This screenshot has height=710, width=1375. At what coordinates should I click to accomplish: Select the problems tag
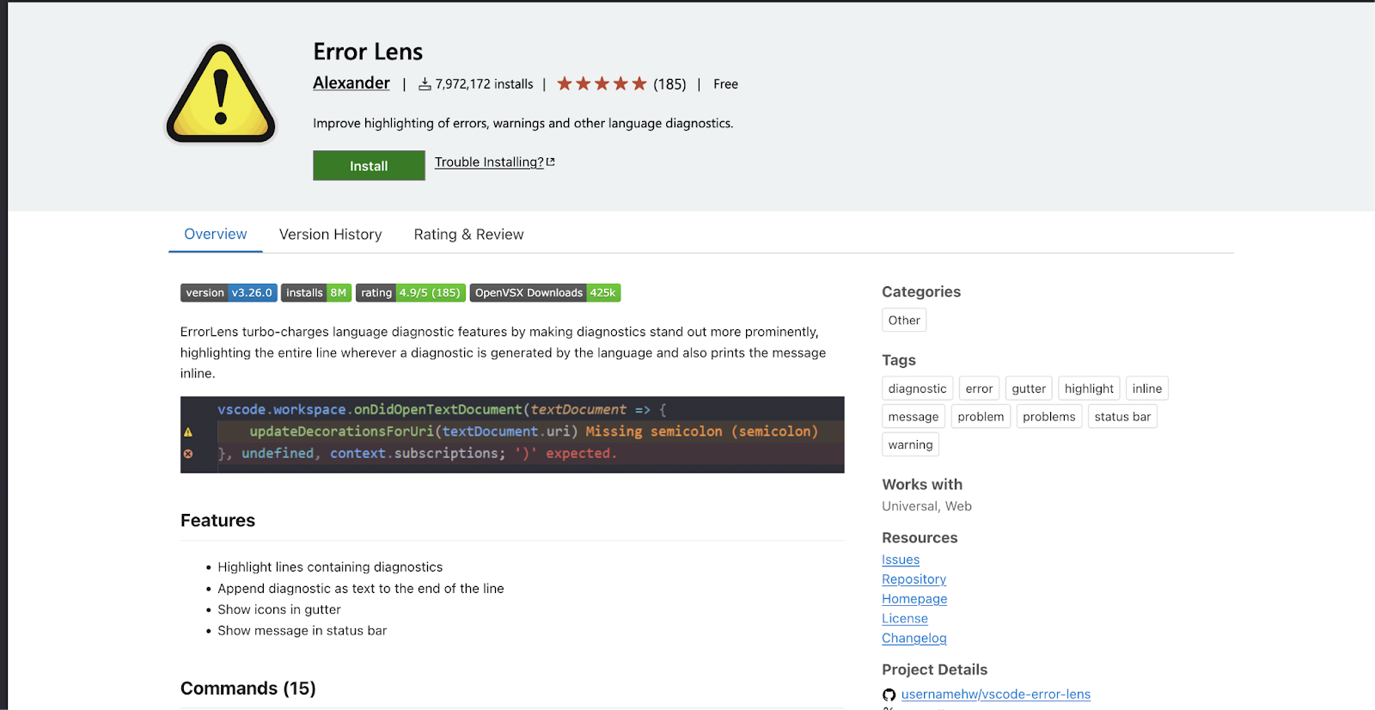click(x=1049, y=416)
